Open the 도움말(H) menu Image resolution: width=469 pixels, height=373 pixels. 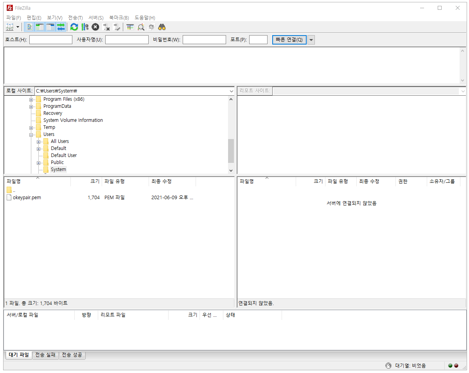tap(145, 18)
